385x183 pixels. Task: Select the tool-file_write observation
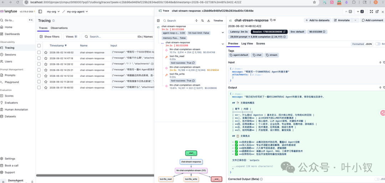tap(177, 74)
